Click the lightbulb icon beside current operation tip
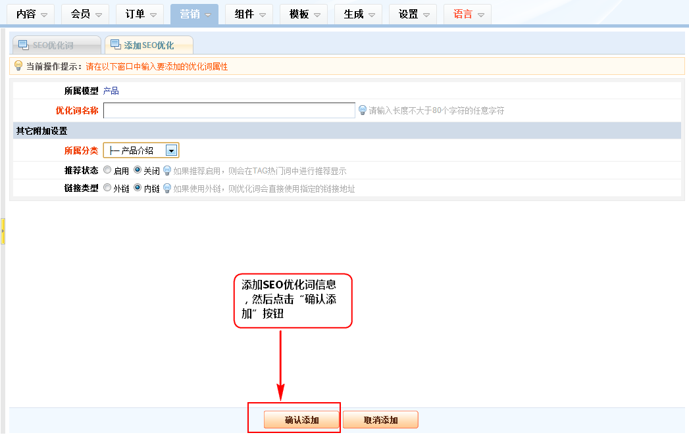This screenshot has width=689, height=435. tap(18, 66)
